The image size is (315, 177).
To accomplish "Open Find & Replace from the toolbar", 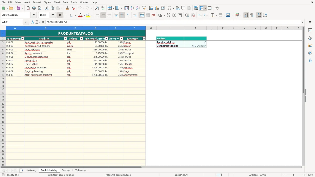I will click(97, 8).
